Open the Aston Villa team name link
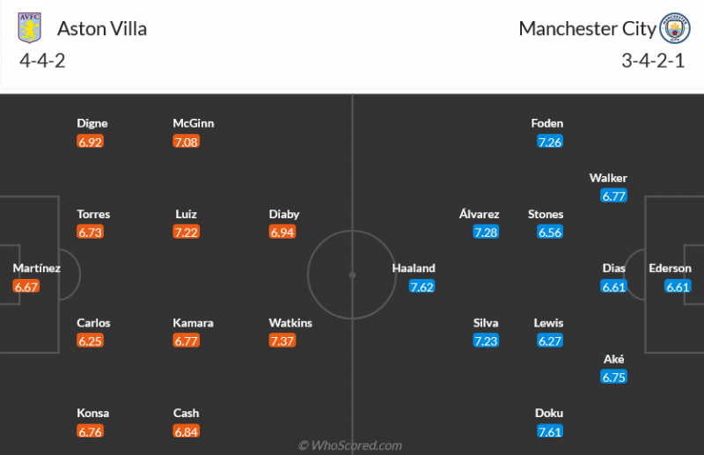The height and width of the screenshot is (455, 704). pos(102,28)
